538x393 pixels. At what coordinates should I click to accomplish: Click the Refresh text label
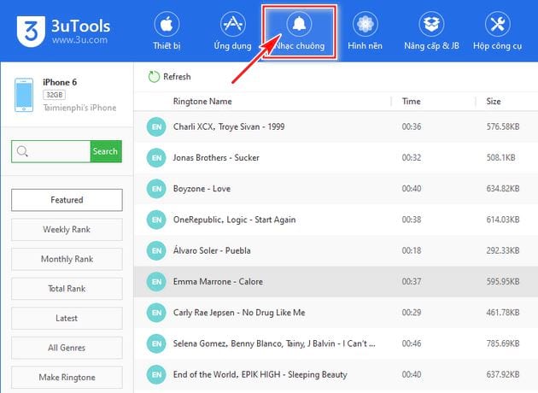pyautogui.click(x=177, y=77)
